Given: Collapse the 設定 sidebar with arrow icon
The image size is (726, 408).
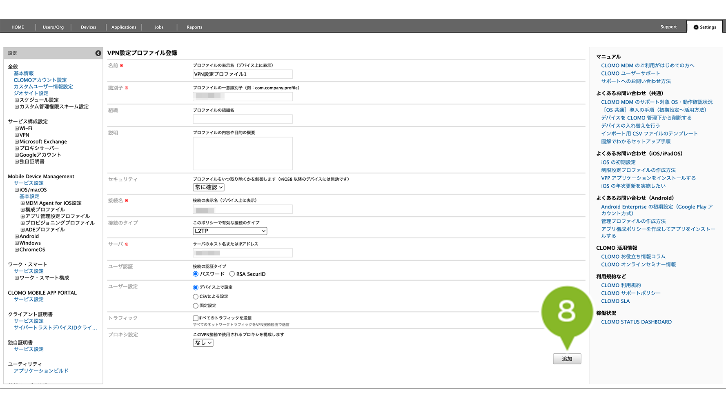Looking at the screenshot, I should (x=98, y=53).
